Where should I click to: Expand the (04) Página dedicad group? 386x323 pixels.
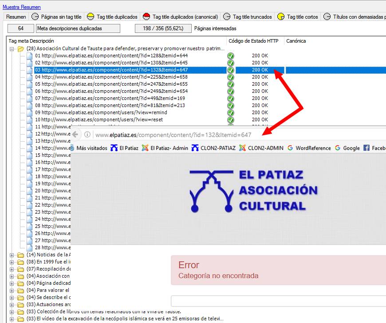tap(12, 283)
